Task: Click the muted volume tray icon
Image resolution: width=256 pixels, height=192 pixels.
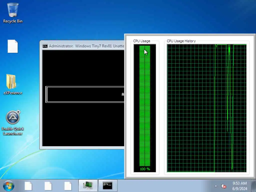Action: [223, 186]
